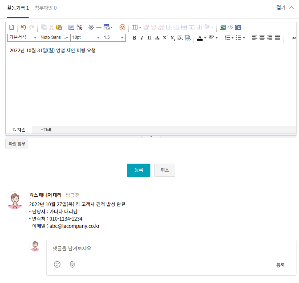Insert an emoticon from editor toolbar
Viewport: 299px width, 283px height.
pyautogui.click(x=122, y=27)
